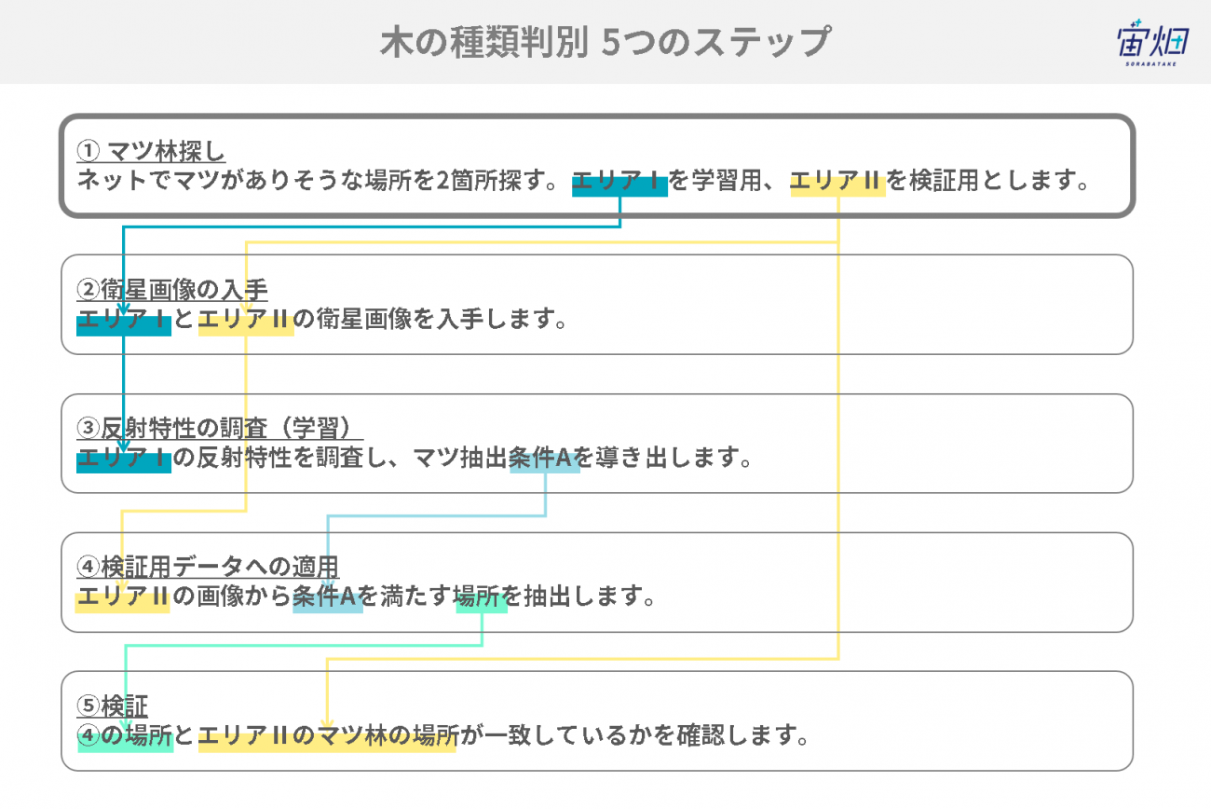The height and width of the screenshot is (809, 1211).
Task: Select the ②衛星画像の入手 heading
Action: pos(171,290)
